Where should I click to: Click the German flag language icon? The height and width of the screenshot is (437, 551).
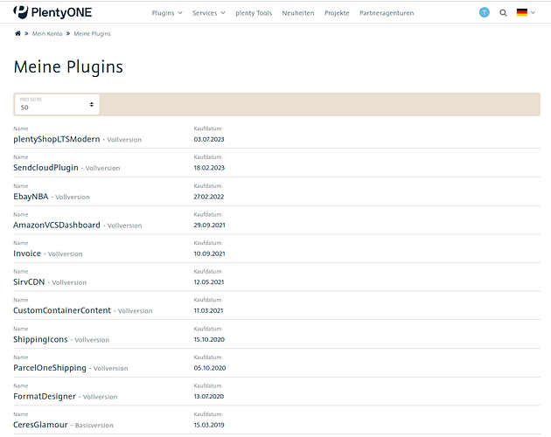click(522, 12)
